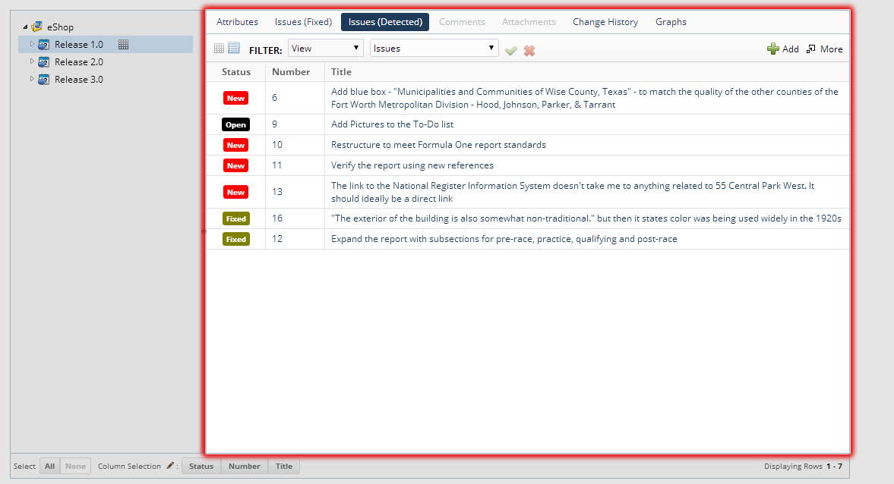Open issue Restructure to meet Formula One report standards
The width and height of the screenshot is (894, 484).
tap(438, 145)
